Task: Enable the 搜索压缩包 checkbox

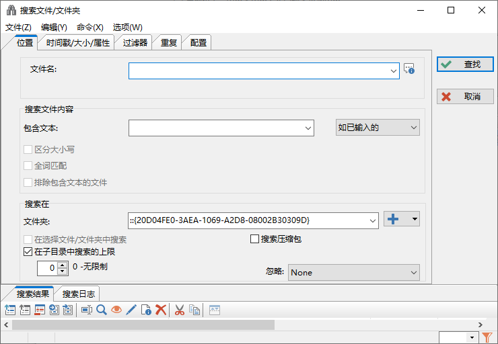Action: (x=255, y=239)
